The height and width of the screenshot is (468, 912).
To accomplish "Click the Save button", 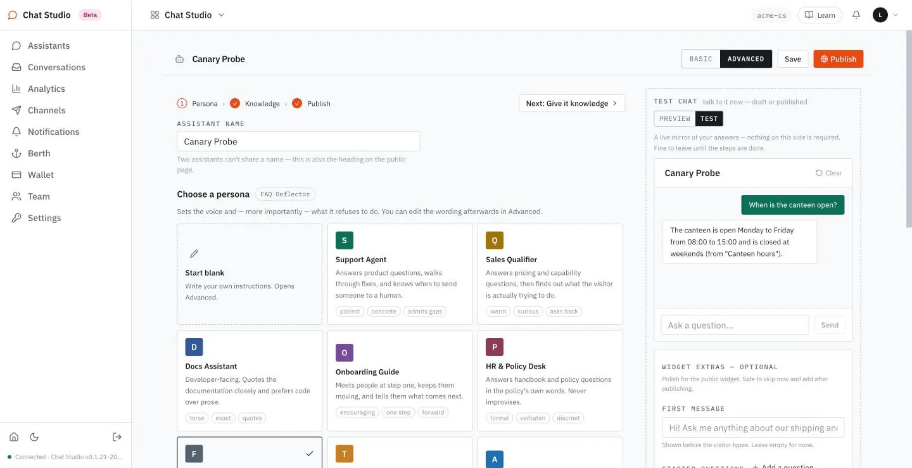I will pos(793,59).
